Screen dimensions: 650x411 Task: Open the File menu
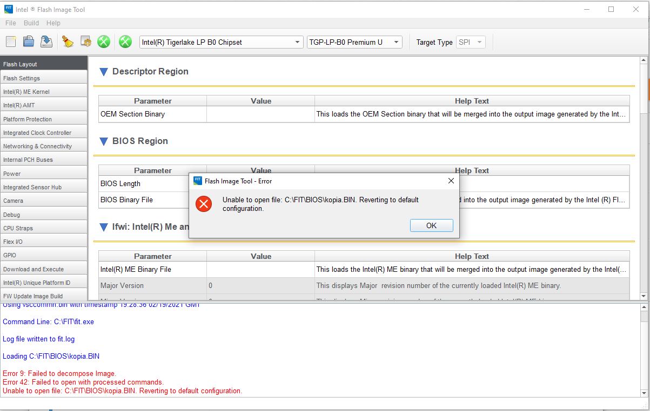(11, 23)
